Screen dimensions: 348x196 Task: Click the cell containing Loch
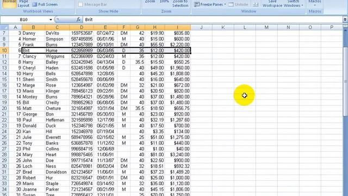coord(34,166)
